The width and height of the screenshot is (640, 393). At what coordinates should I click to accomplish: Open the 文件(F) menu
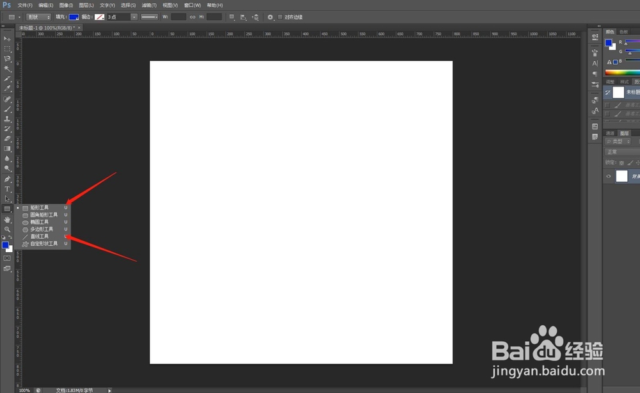(25, 5)
